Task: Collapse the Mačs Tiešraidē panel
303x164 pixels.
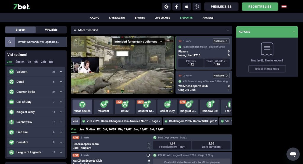Action: [228, 30]
